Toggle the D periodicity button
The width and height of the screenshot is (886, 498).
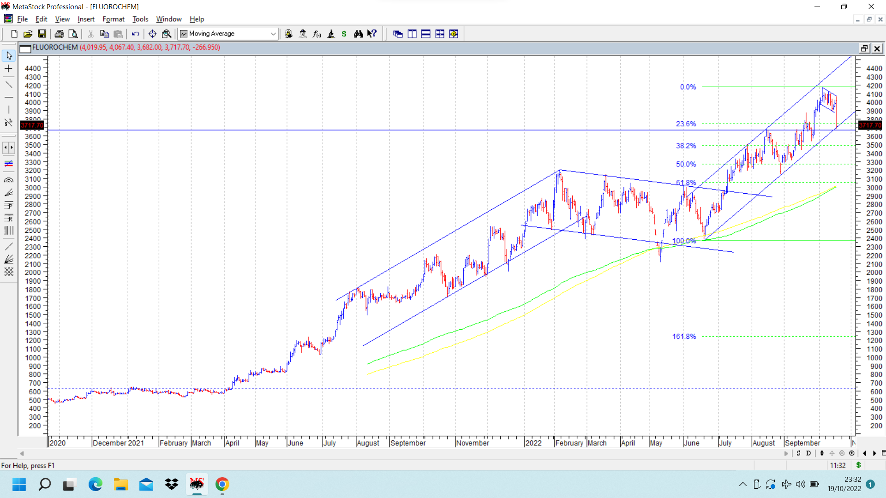pos(808,453)
